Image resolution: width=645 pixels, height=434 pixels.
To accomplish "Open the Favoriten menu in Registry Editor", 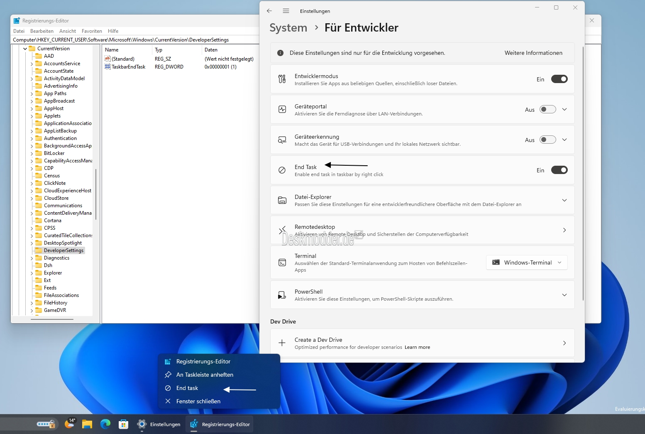I will point(92,31).
